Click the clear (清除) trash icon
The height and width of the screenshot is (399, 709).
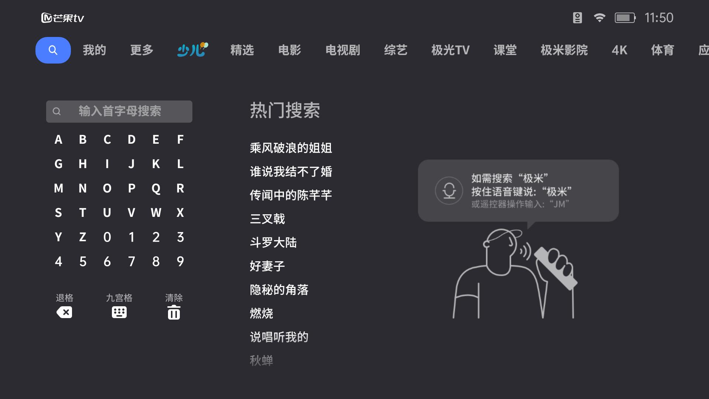(x=174, y=312)
